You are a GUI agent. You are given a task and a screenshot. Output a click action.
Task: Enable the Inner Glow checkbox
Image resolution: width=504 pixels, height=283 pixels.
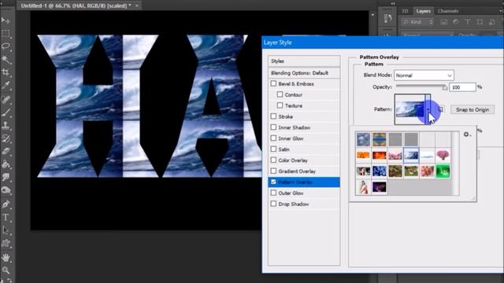click(x=273, y=138)
